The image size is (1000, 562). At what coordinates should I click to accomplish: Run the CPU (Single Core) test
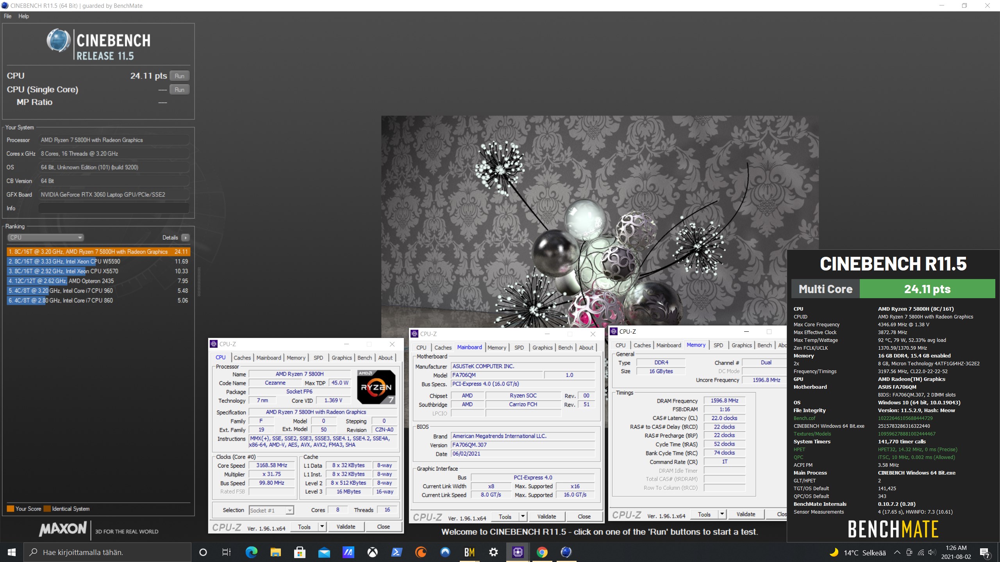[x=179, y=89]
